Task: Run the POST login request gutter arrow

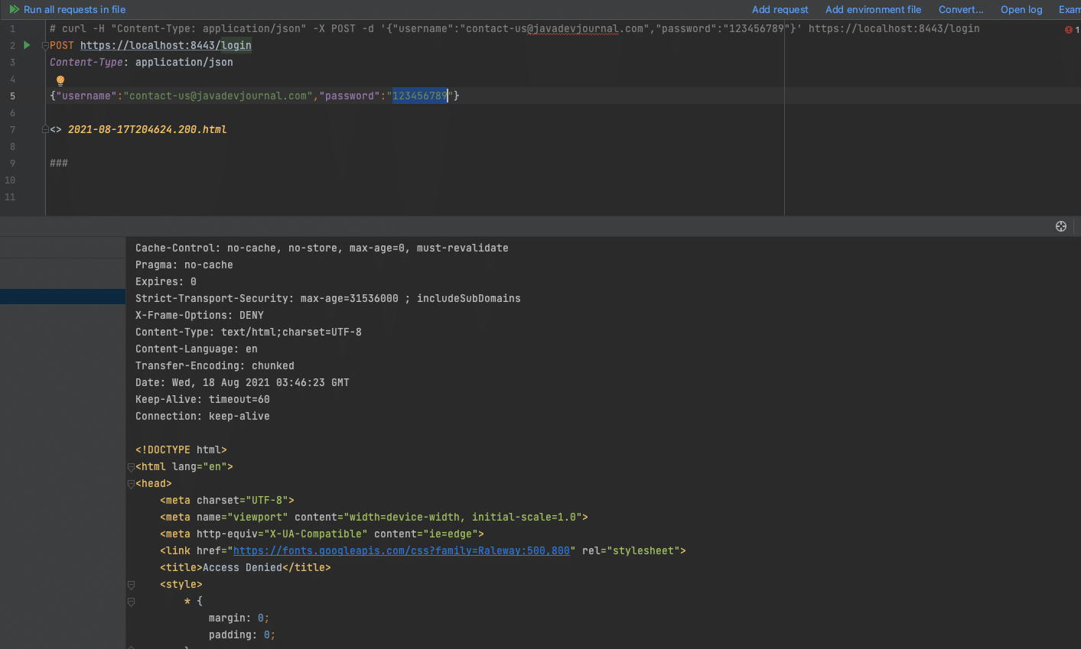Action: 27,45
